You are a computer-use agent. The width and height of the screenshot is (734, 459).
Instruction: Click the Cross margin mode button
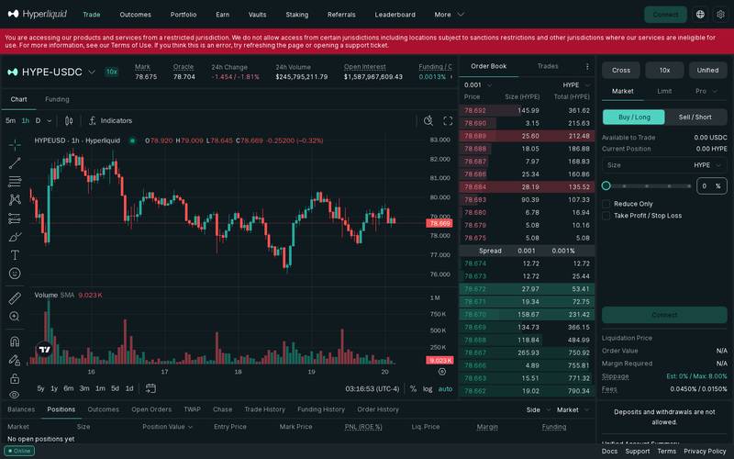coord(621,71)
